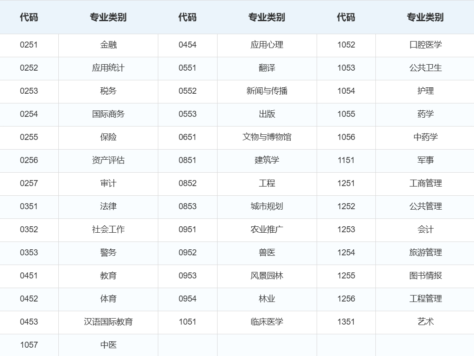
Task: Click code 0253 in the first column
Action: tap(29, 91)
